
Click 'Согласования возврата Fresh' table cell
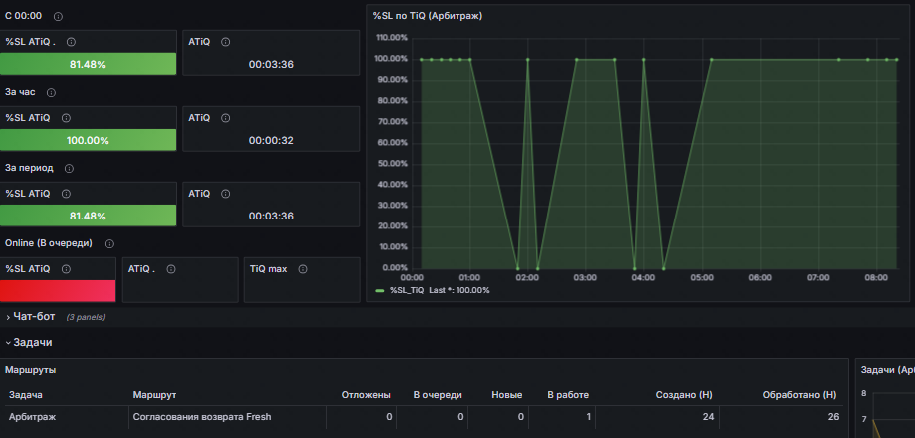202,417
